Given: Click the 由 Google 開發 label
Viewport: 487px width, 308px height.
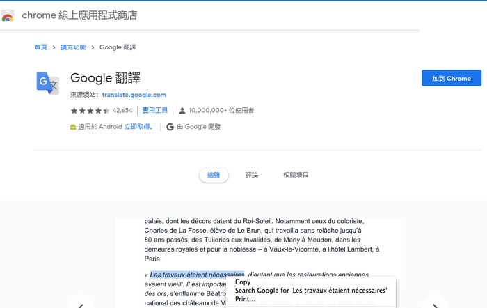Looking at the screenshot, I should (199, 127).
